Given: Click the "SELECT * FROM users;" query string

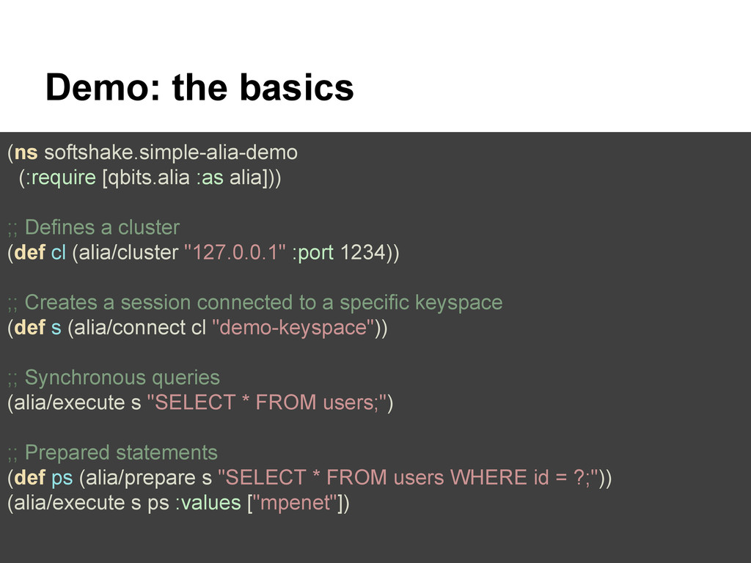Looking at the screenshot, I should coord(267,402).
